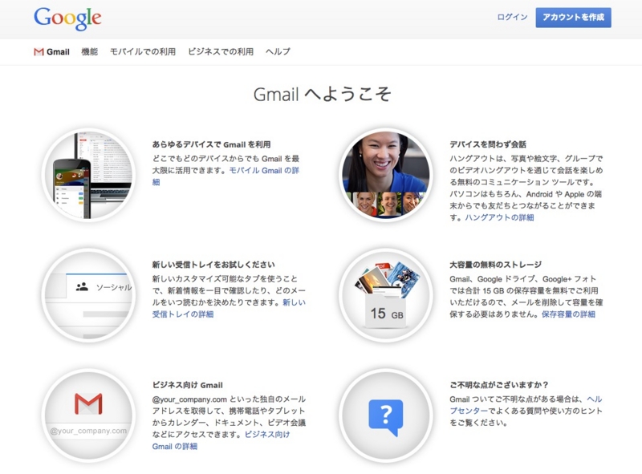This screenshot has height=474, width=642.
Task: Click the 新しい受信トレイをお試しください heading
Action: (213, 265)
